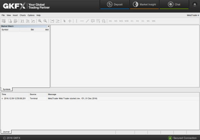Viewport: 200px width, 140px height.
Task: Toggle the Chart Shift icon
Action: click(x=58, y=21)
